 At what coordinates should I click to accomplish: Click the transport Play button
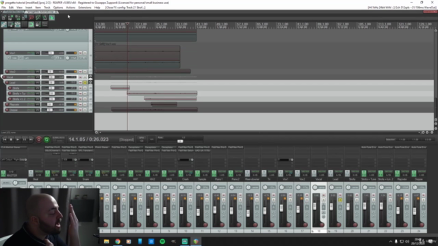(x=18, y=139)
